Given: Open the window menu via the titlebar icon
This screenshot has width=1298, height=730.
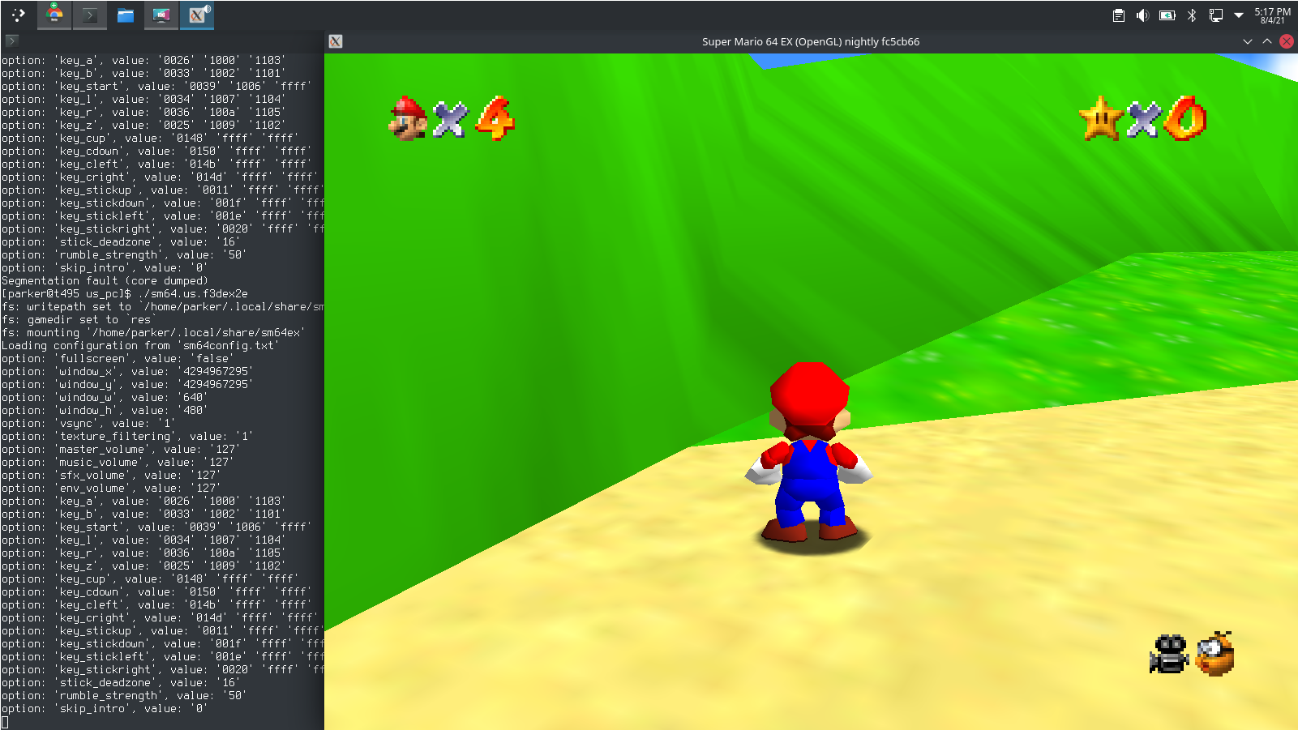Looking at the screenshot, I should [335, 41].
